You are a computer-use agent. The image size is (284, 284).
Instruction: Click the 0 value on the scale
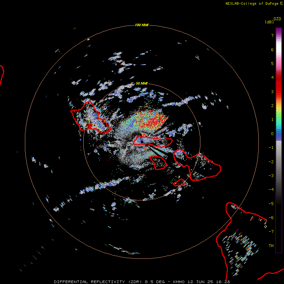pos(272,134)
